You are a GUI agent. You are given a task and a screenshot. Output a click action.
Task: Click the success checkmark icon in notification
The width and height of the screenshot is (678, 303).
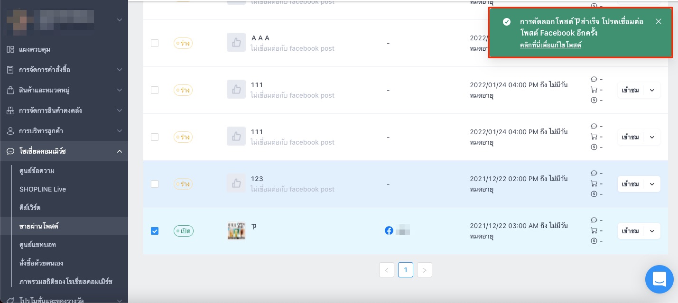(x=507, y=22)
